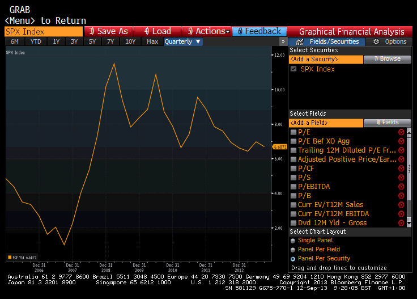This screenshot has height=299, width=417.
Task: Open the Feedback button
Action: pos(259,31)
